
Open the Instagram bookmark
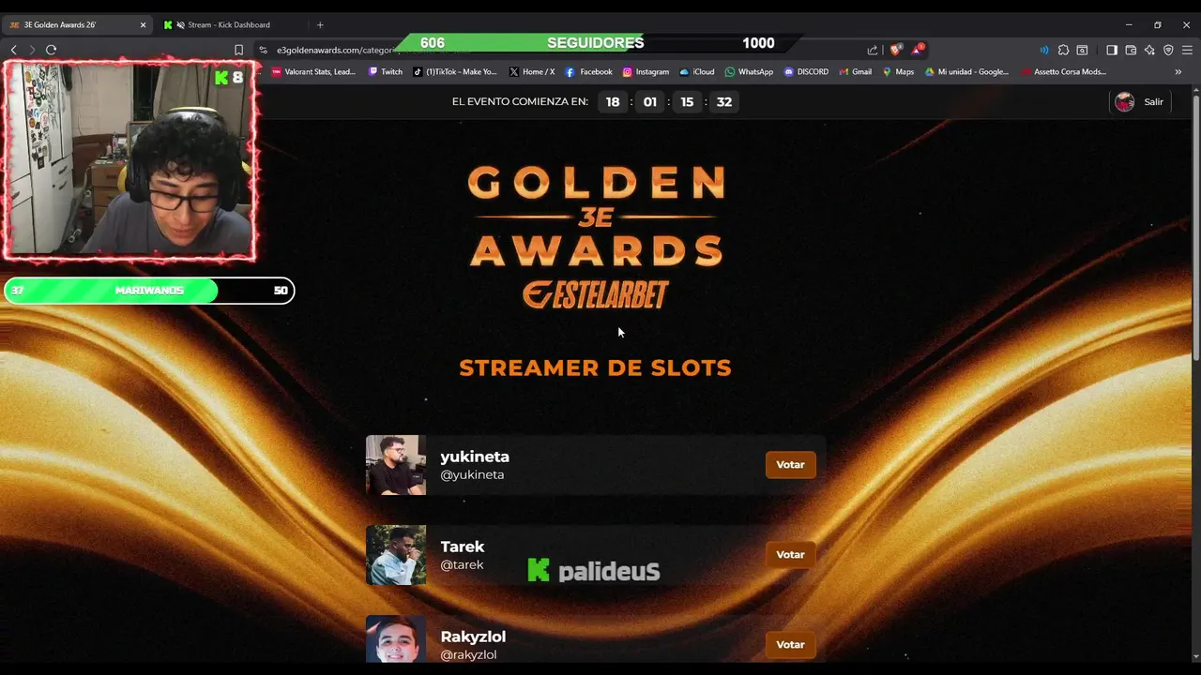(646, 71)
